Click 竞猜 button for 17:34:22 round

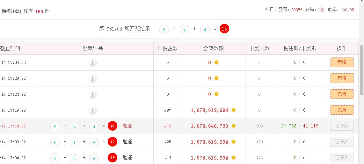pos(342,62)
